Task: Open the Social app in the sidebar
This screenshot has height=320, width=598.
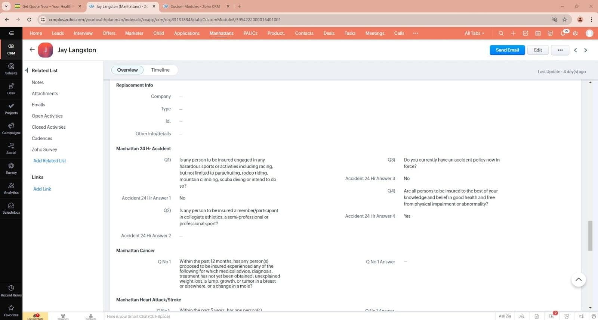Action: tap(11, 148)
